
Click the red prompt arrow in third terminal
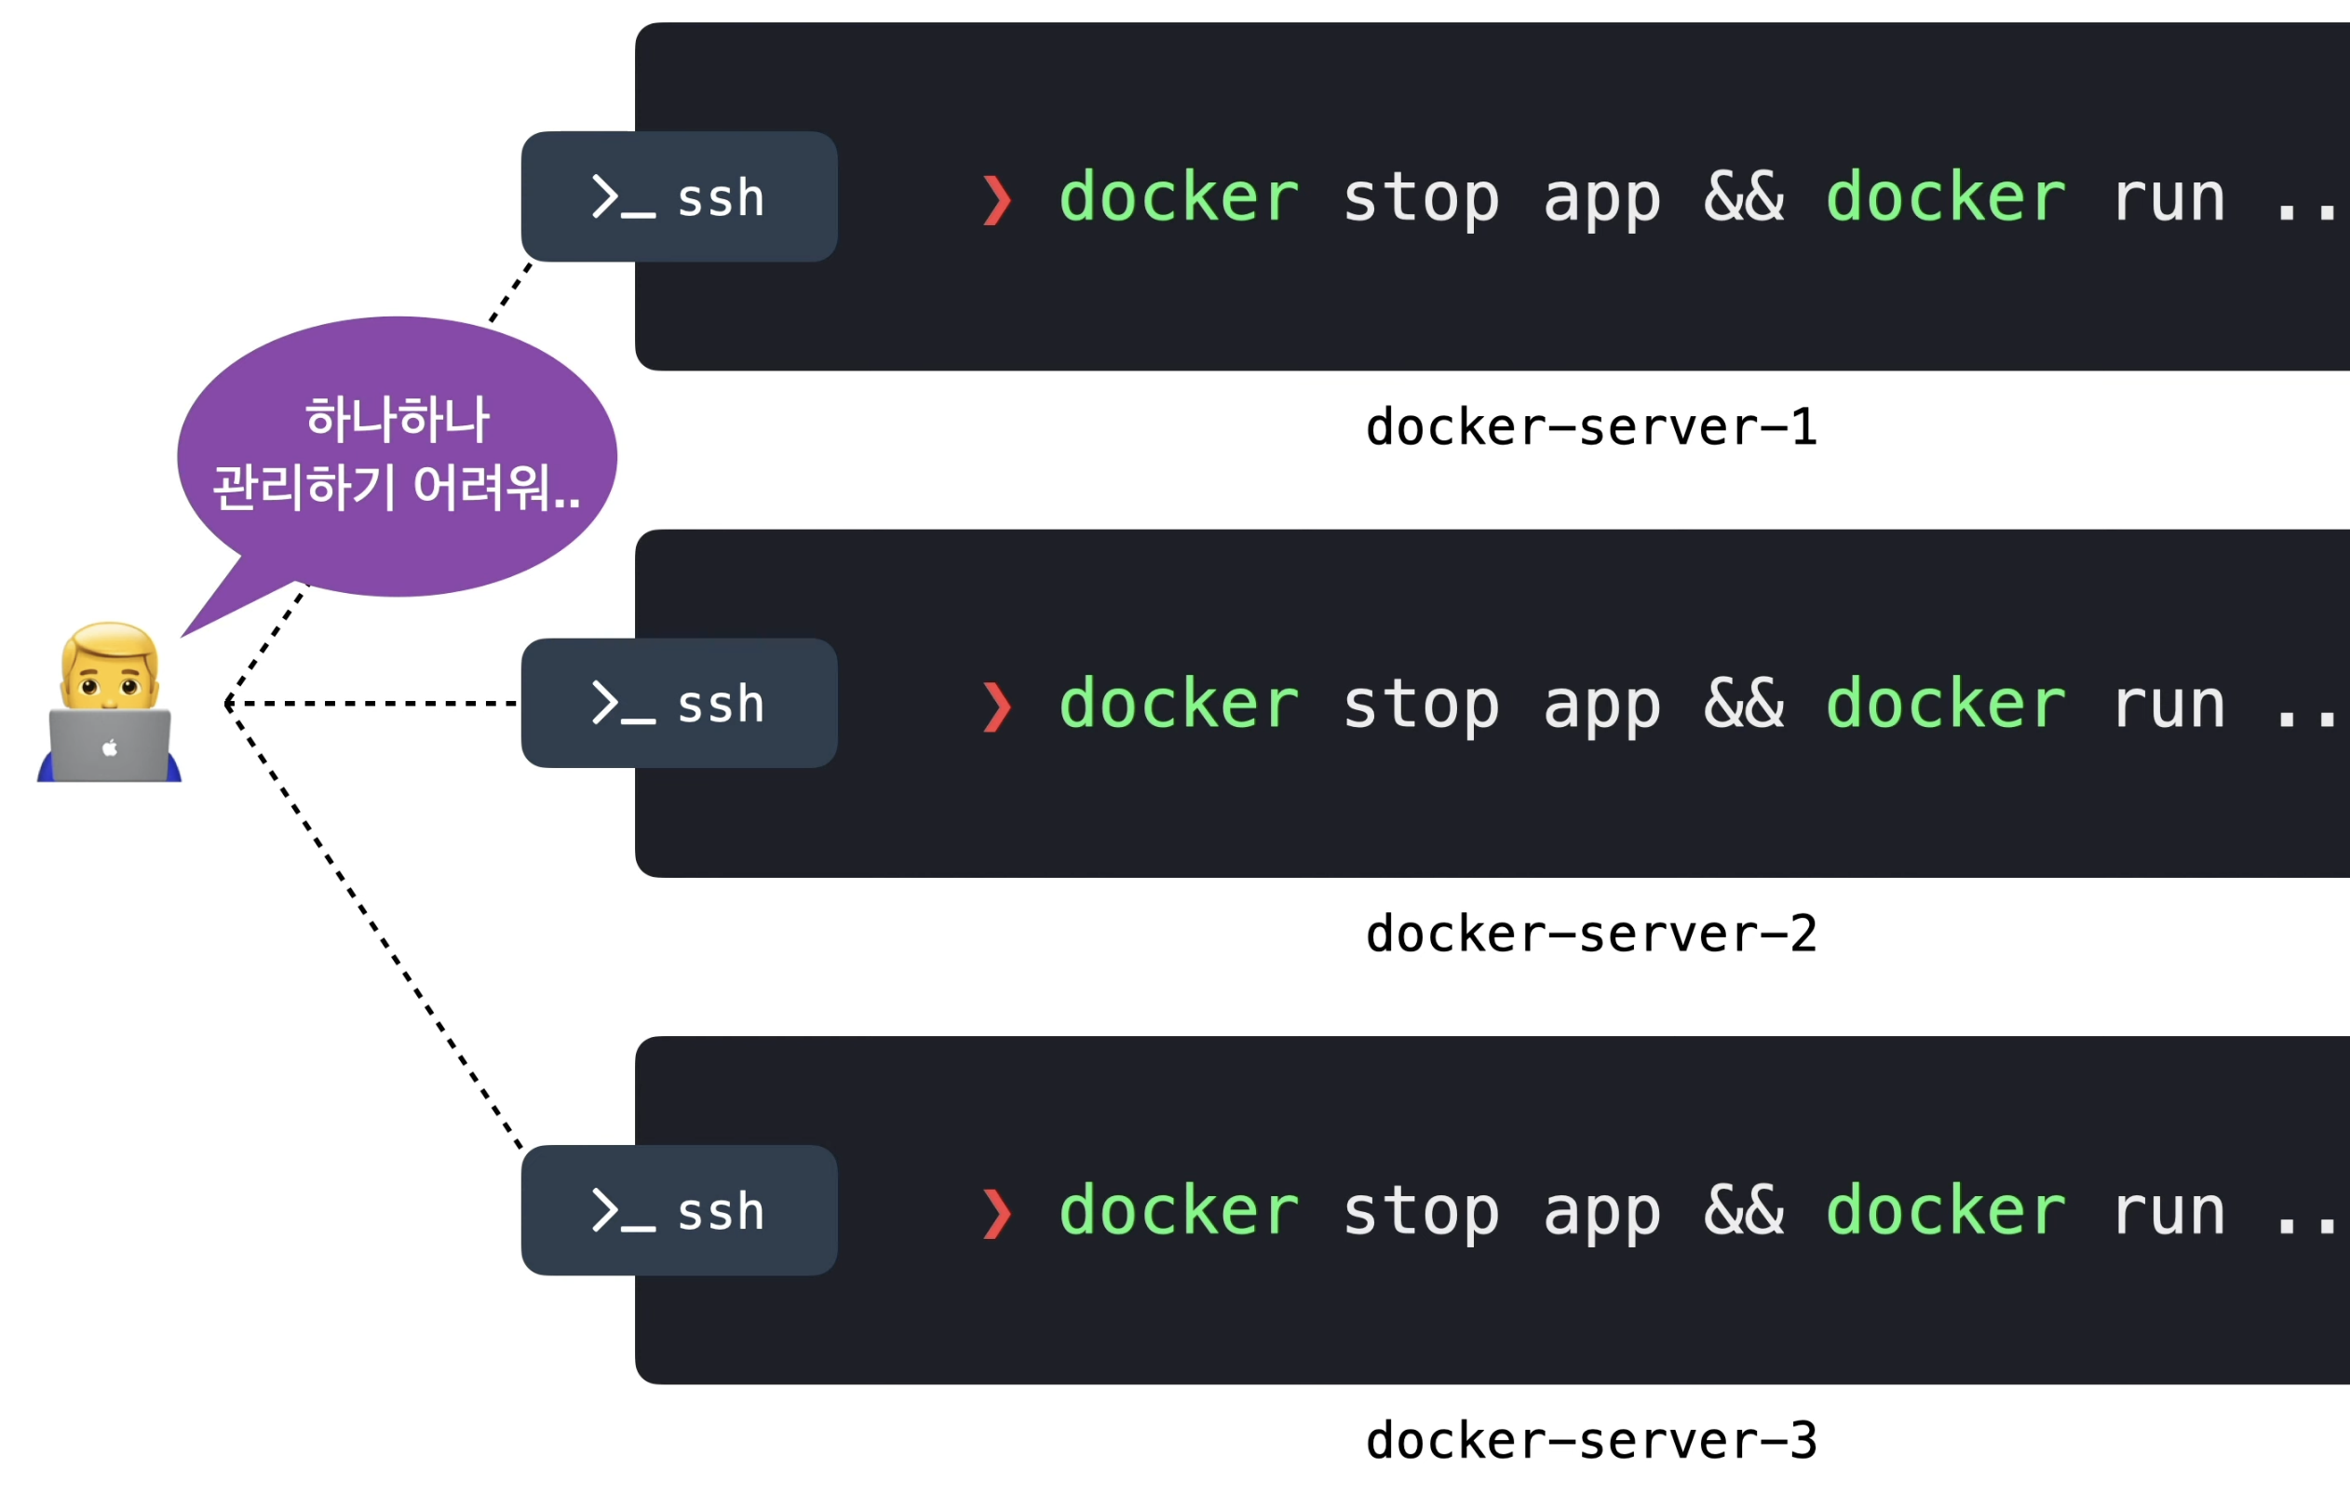[996, 1213]
